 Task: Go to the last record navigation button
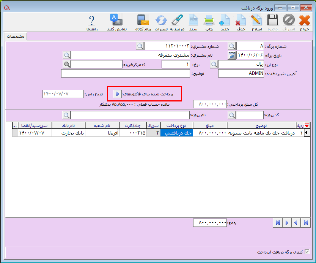click(x=278, y=223)
